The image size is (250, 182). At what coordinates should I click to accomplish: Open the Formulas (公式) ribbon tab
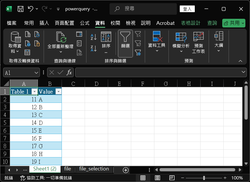coord(85,23)
